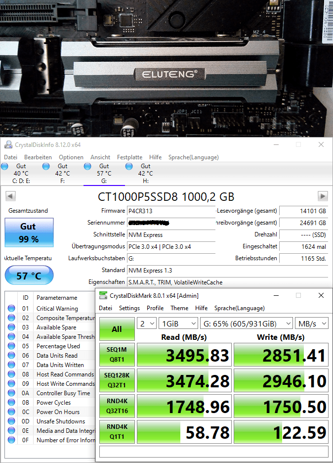Click status icon for Critical Warning row
333x463 pixels.
(x=11, y=308)
